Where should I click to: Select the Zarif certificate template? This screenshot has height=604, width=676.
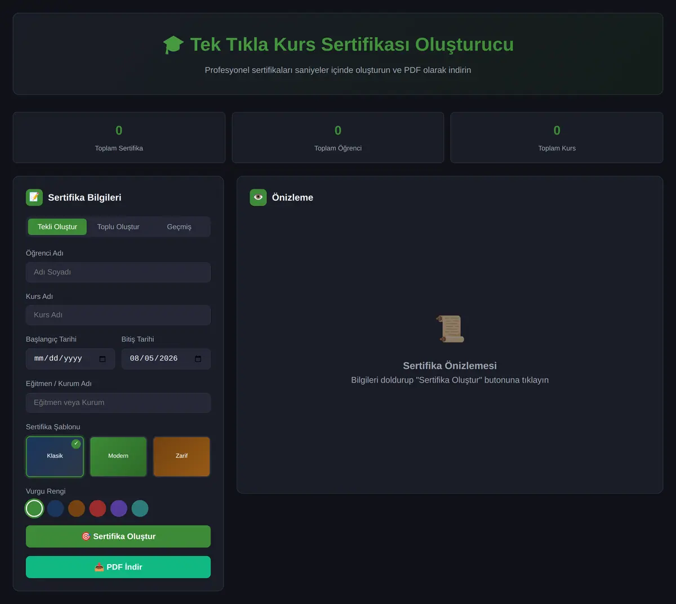pyautogui.click(x=181, y=456)
